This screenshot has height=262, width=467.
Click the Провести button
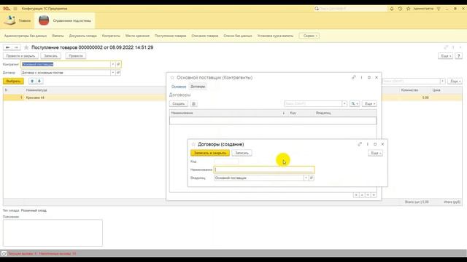pos(76,56)
